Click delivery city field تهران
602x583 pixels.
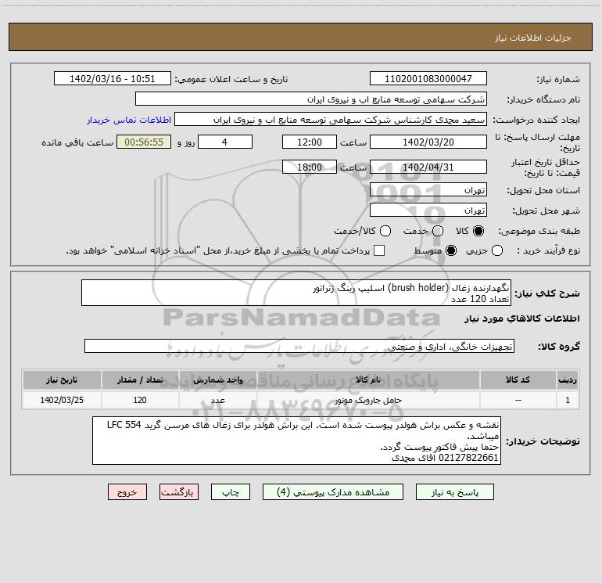point(428,211)
